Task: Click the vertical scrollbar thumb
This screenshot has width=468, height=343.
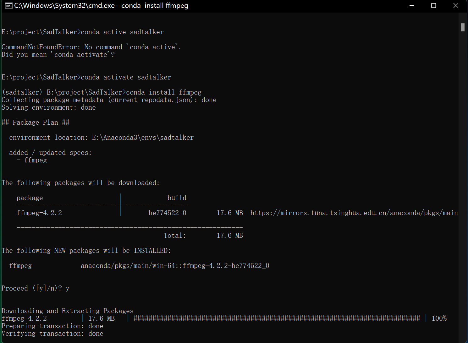Action: (x=463, y=27)
